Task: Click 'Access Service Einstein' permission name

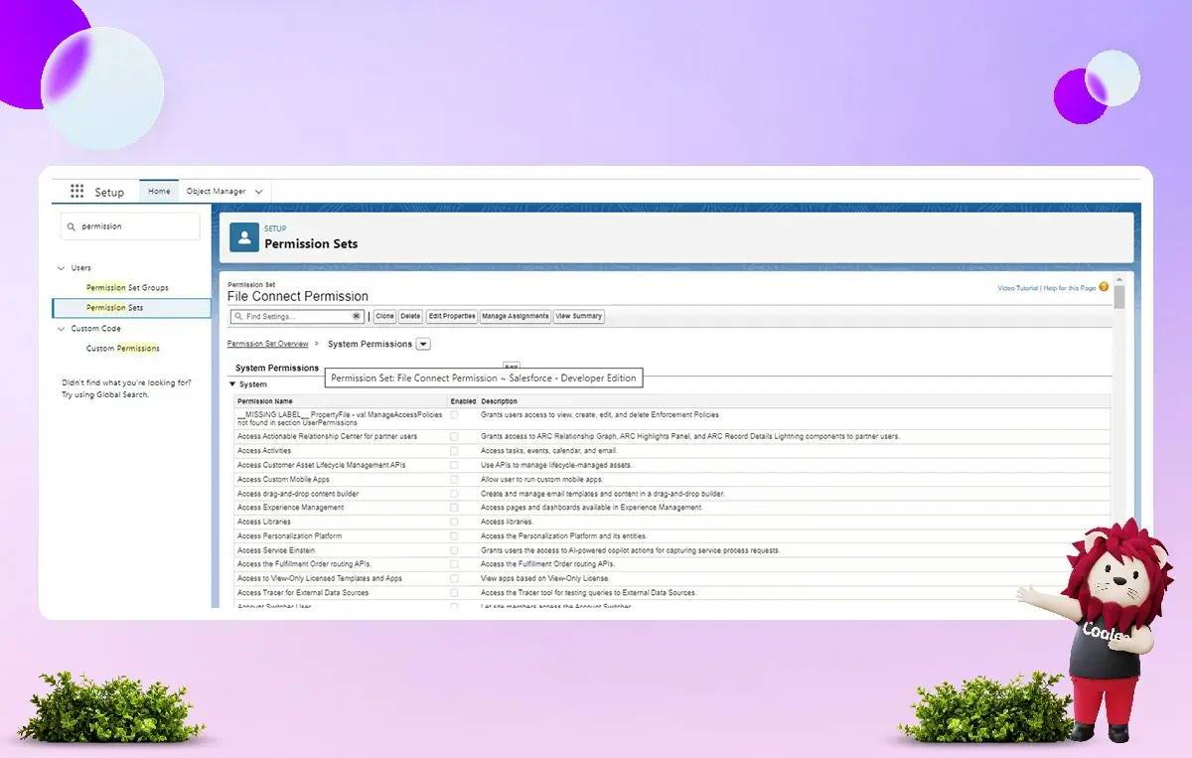Action: coord(276,550)
